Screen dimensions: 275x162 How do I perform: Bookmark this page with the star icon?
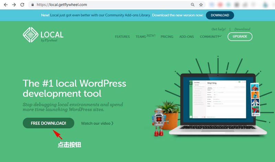point(201,5)
